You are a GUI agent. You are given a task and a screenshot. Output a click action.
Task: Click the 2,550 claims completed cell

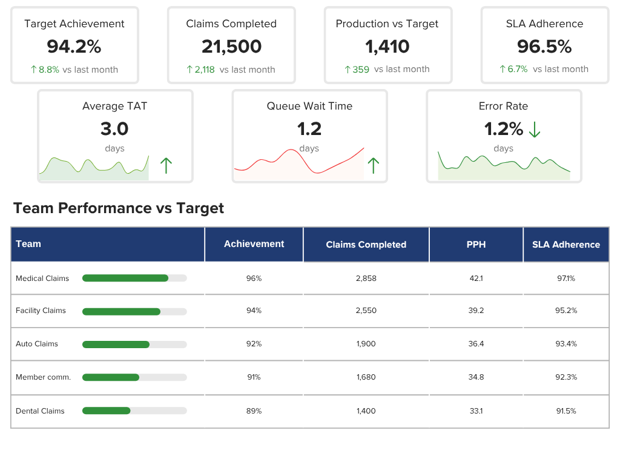pyautogui.click(x=366, y=311)
